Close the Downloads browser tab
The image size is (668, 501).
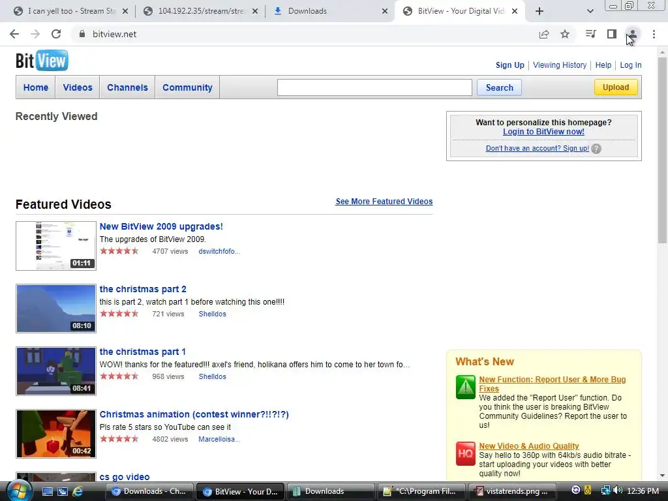(x=385, y=11)
